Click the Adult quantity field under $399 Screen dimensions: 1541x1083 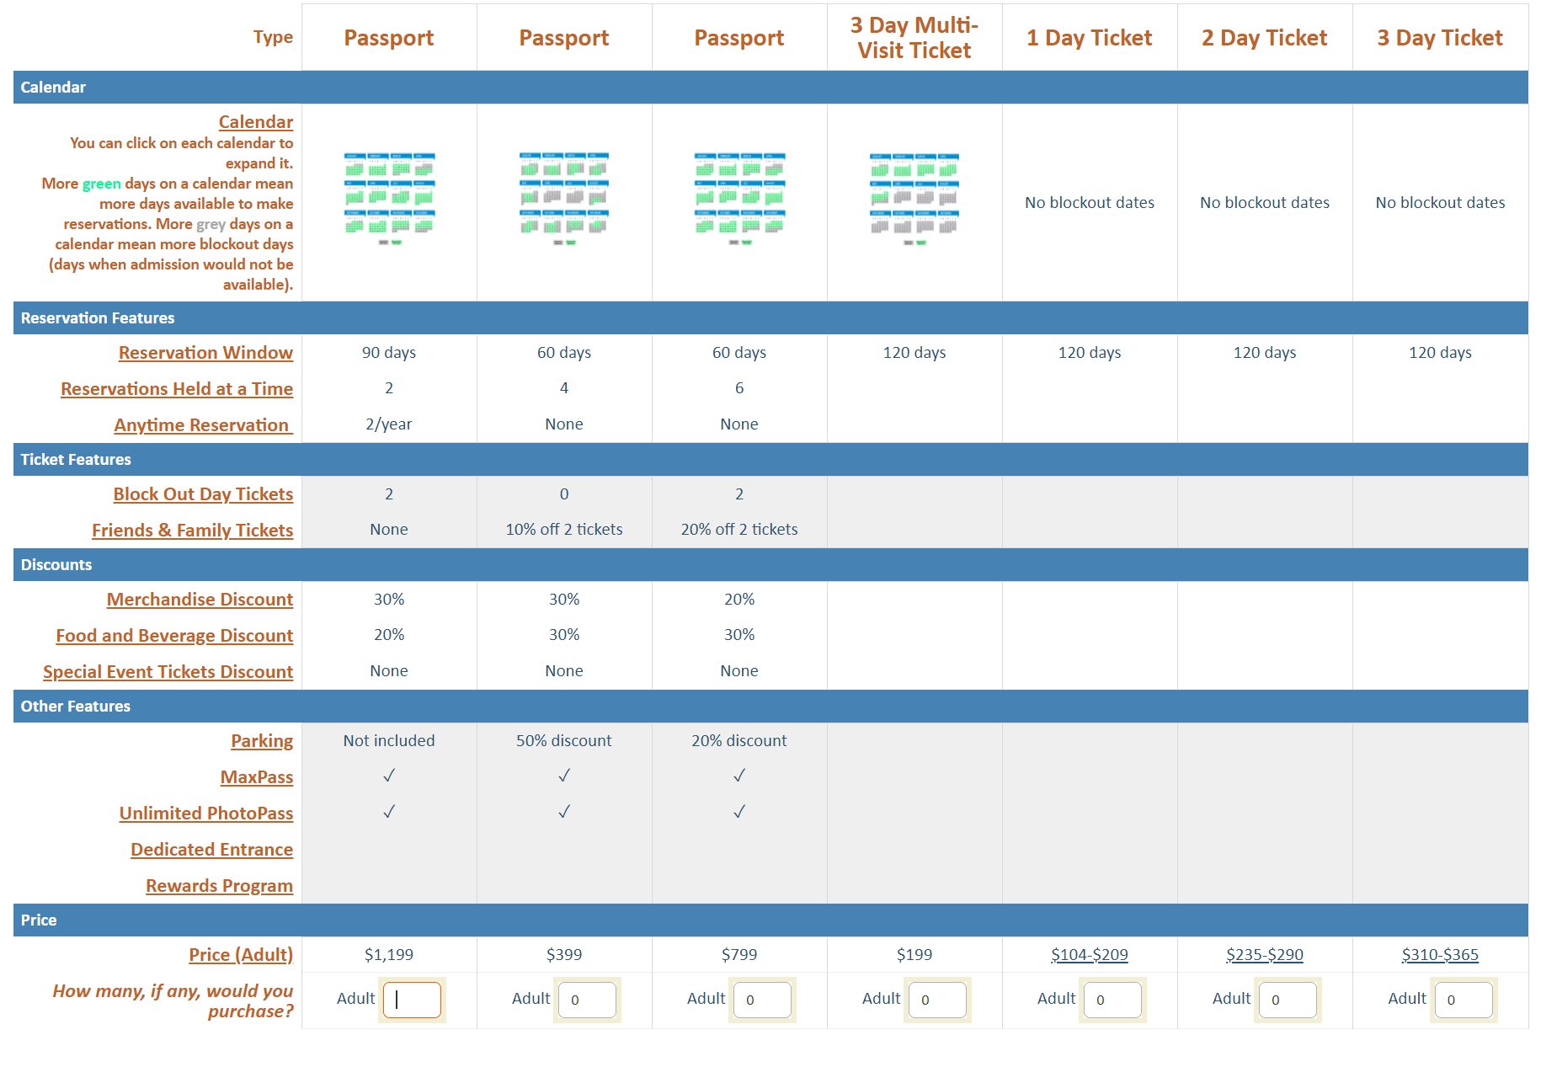(x=588, y=1000)
